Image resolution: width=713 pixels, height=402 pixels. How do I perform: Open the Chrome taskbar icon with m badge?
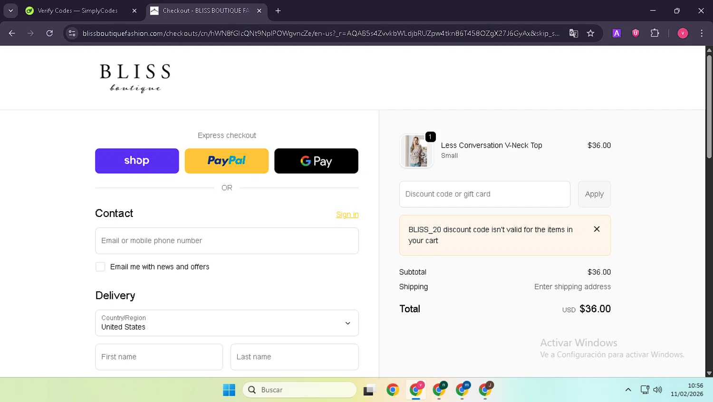coord(462,390)
